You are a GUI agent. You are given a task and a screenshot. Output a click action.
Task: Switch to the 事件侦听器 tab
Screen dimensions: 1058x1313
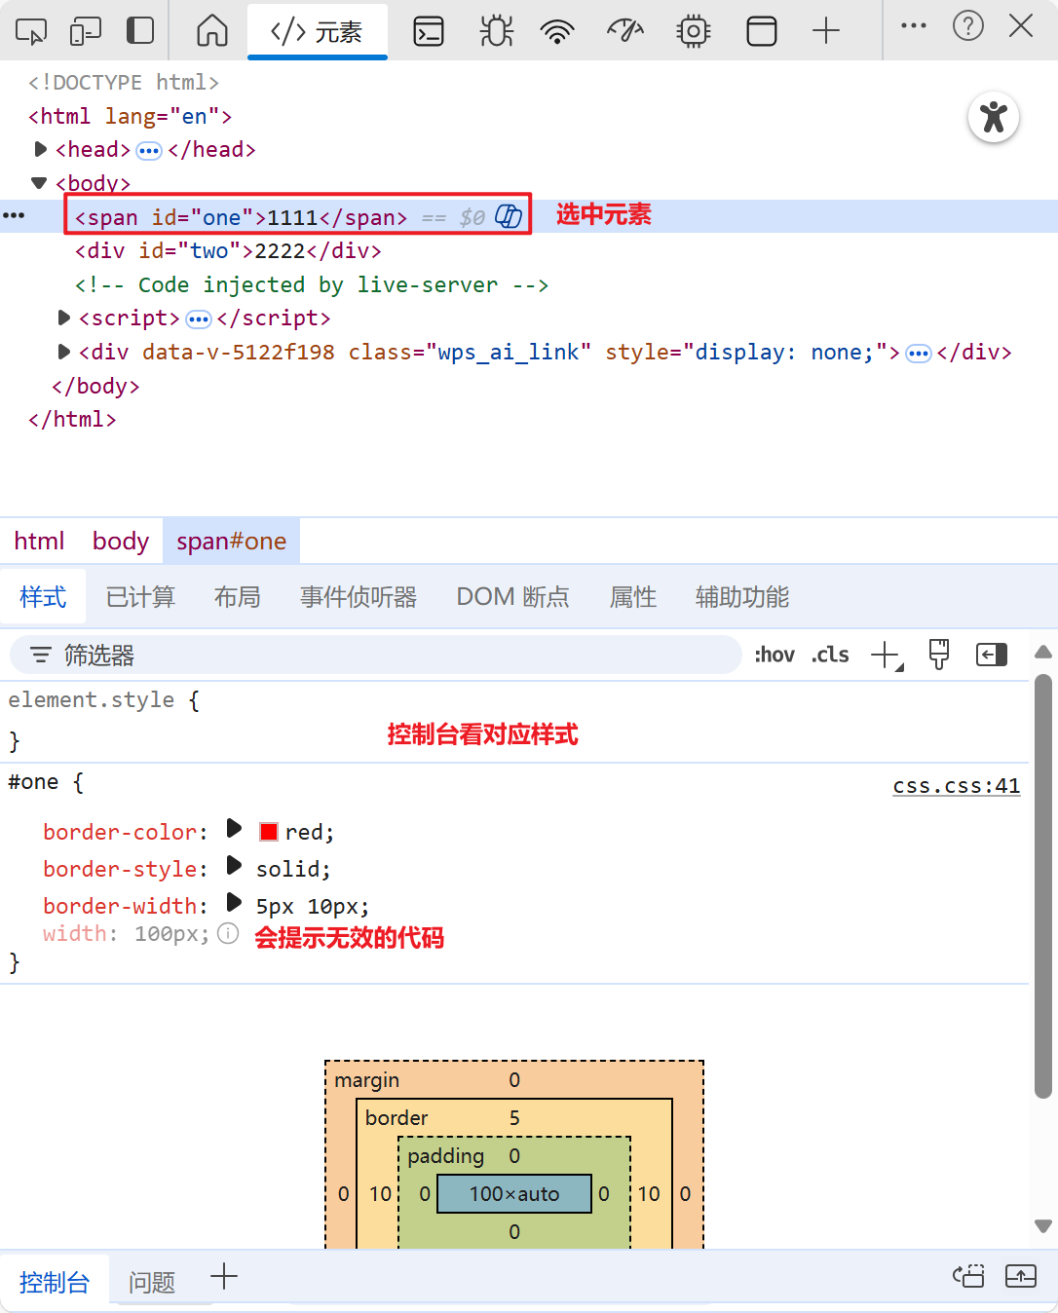(x=359, y=596)
